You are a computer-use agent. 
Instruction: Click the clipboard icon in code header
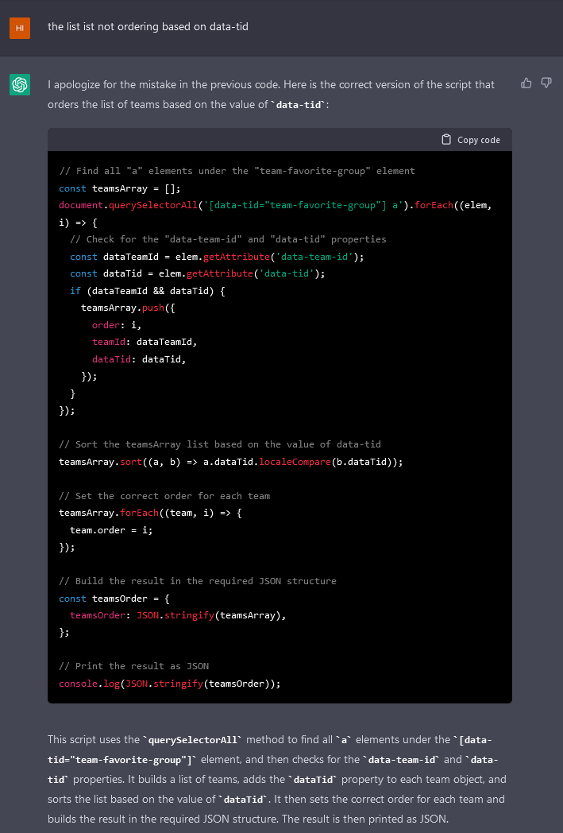pyautogui.click(x=446, y=140)
